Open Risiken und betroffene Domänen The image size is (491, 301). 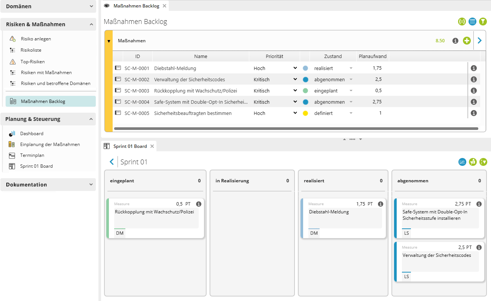[55, 83]
